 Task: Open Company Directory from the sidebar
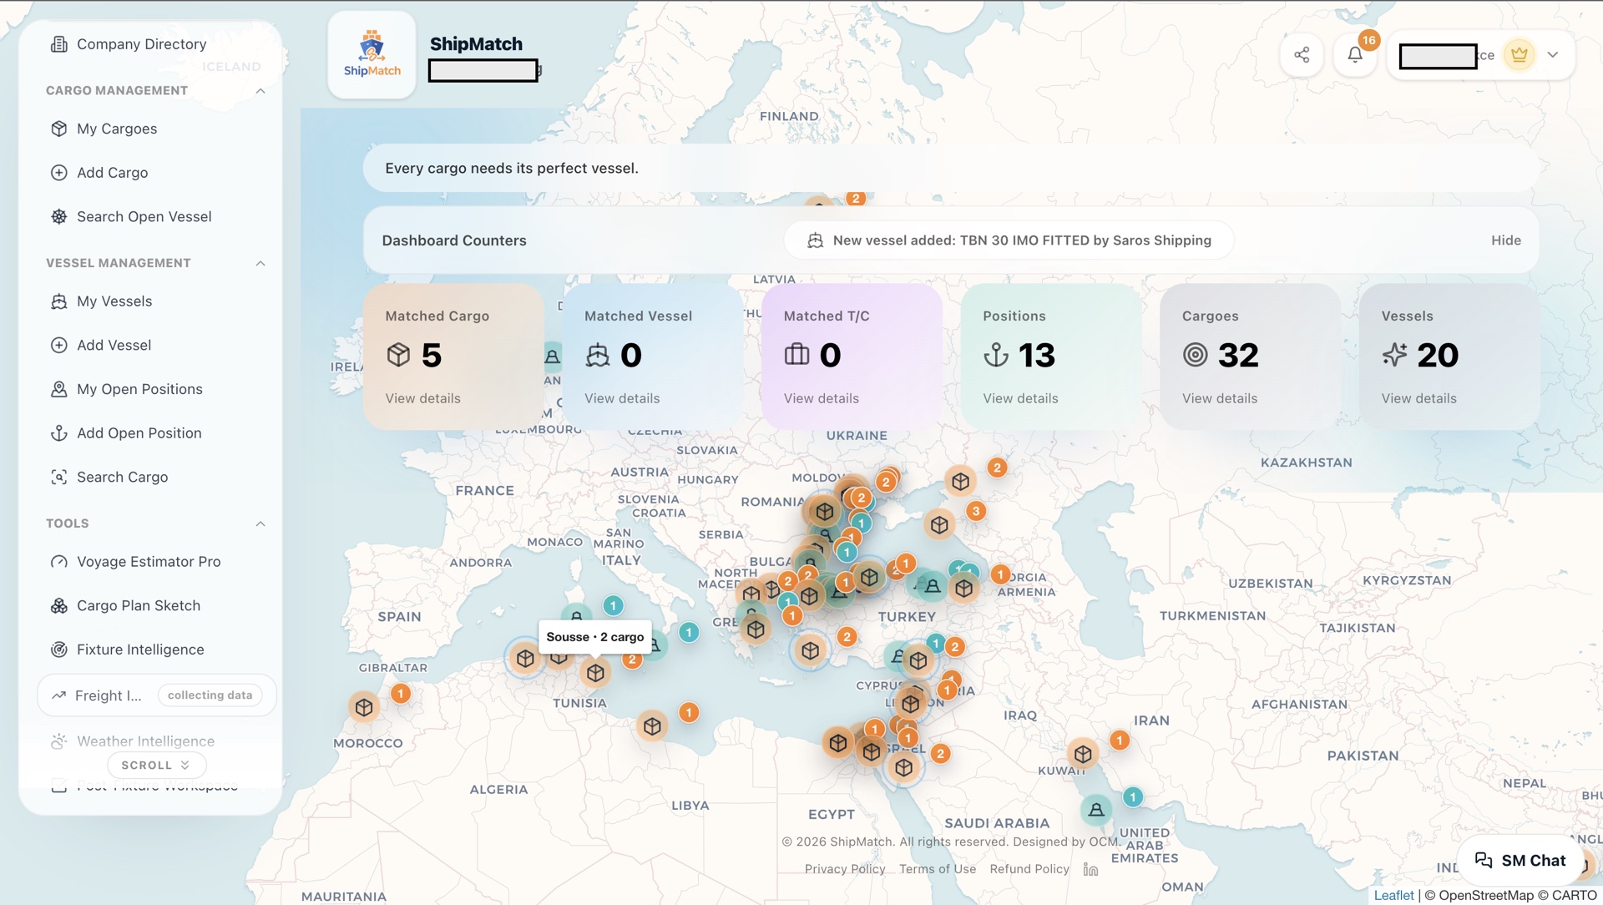tap(141, 44)
